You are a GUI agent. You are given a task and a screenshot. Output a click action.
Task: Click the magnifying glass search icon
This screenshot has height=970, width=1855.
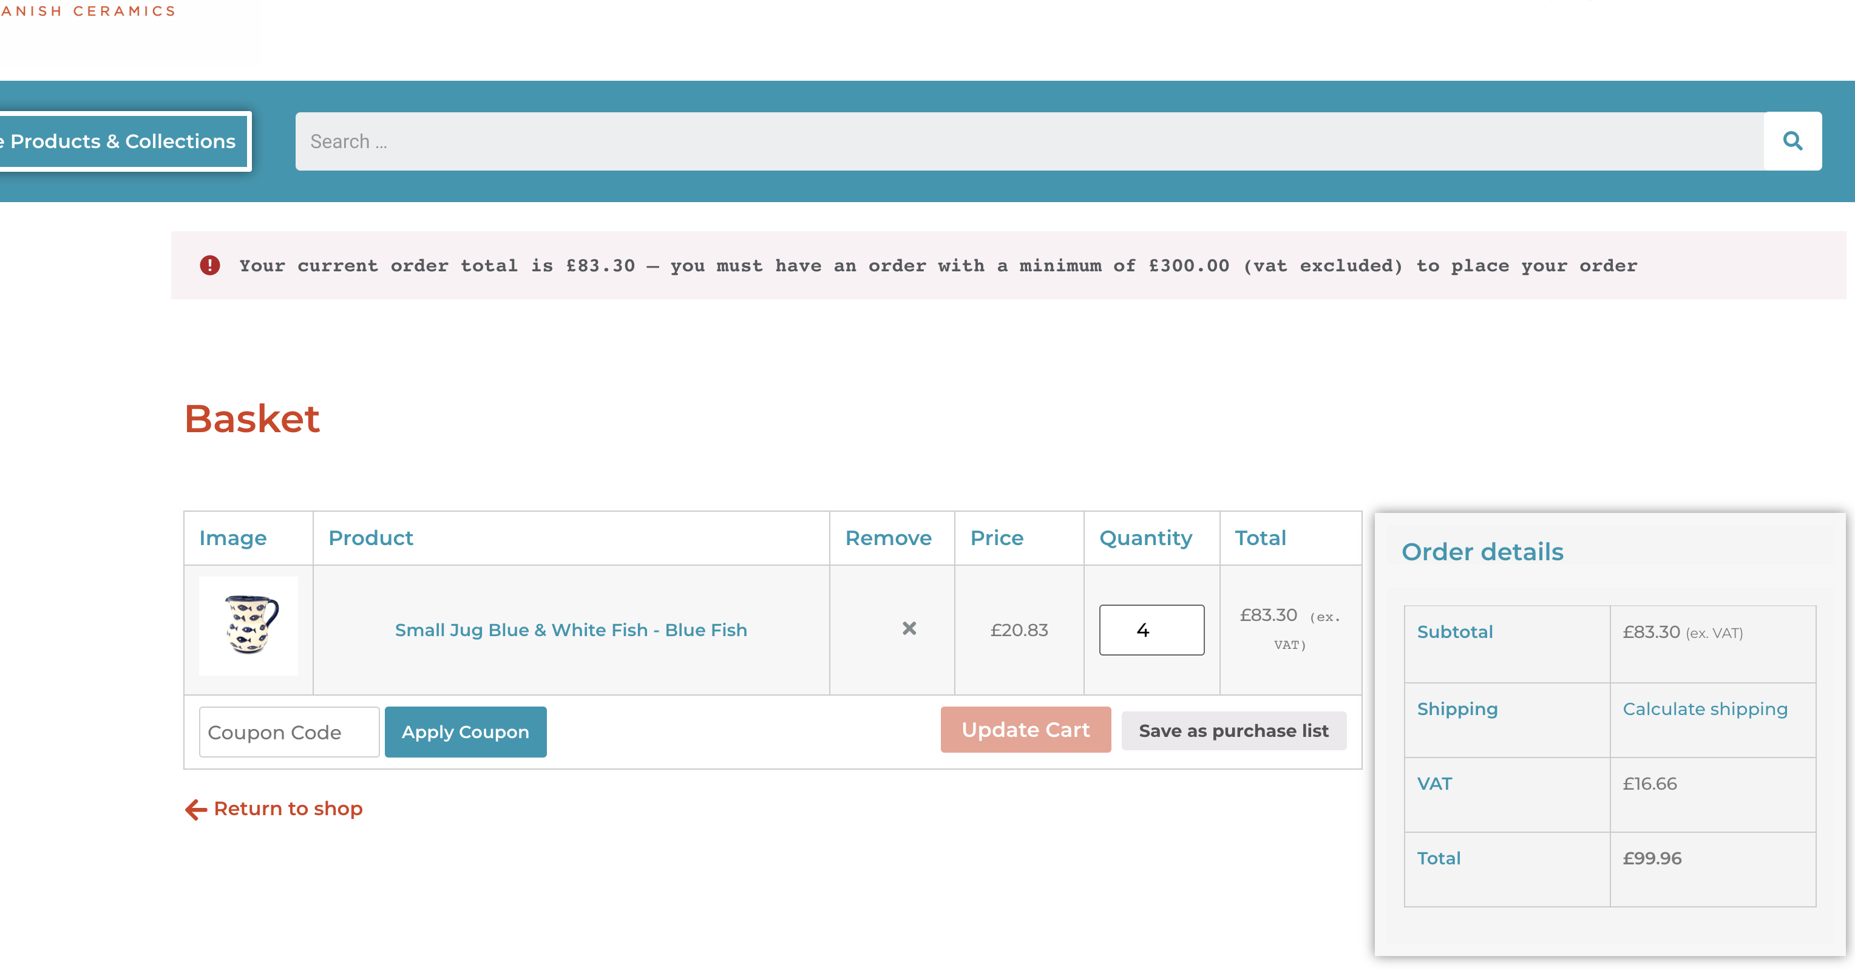pyautogui.click(x=1792, y=141)
